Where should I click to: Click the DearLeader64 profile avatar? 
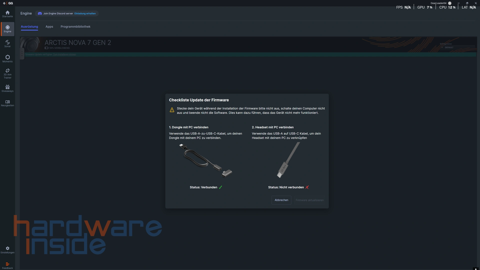tap(450, 3)
